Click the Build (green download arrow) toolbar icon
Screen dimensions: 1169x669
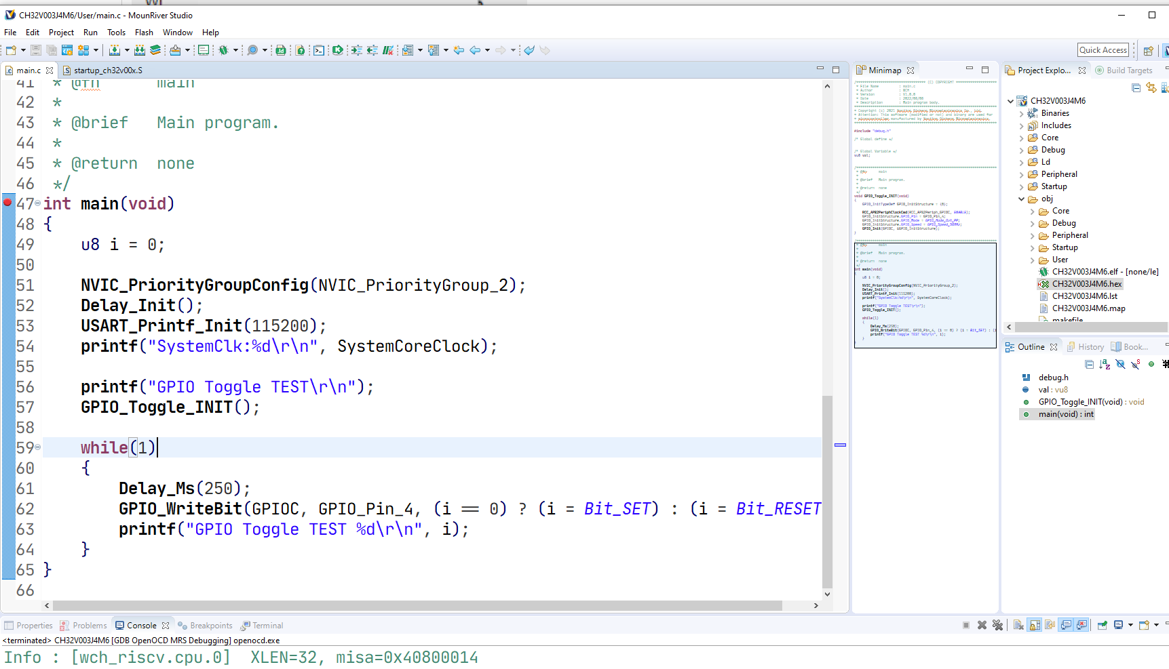pyautogui.click(x=115, y=50)
